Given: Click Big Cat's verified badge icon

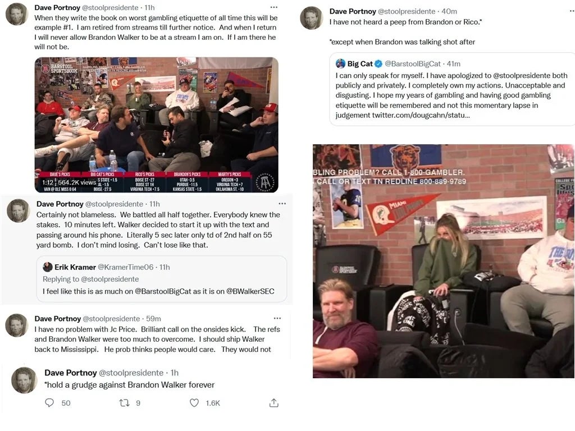Looking at the screenshot, I should click(378, 64).
